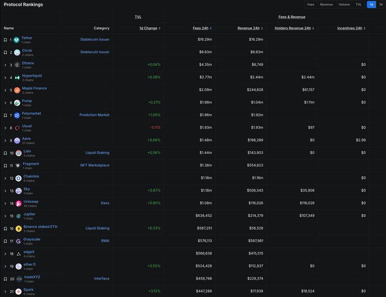Sort by Fees 24h column
The width and height of the screenshot is (386, 297).
coord(203,28)
